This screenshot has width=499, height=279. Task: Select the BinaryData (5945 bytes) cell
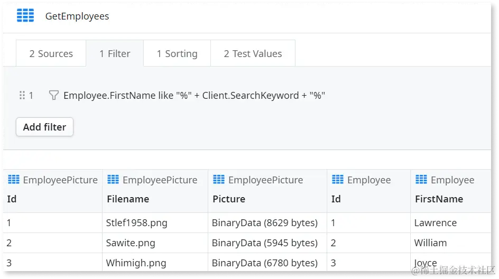267,243
